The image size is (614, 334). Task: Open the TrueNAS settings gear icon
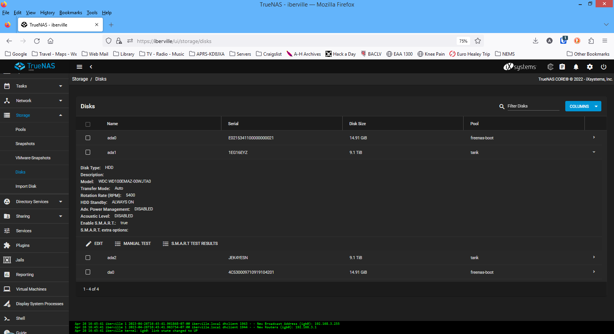point(590,67)
